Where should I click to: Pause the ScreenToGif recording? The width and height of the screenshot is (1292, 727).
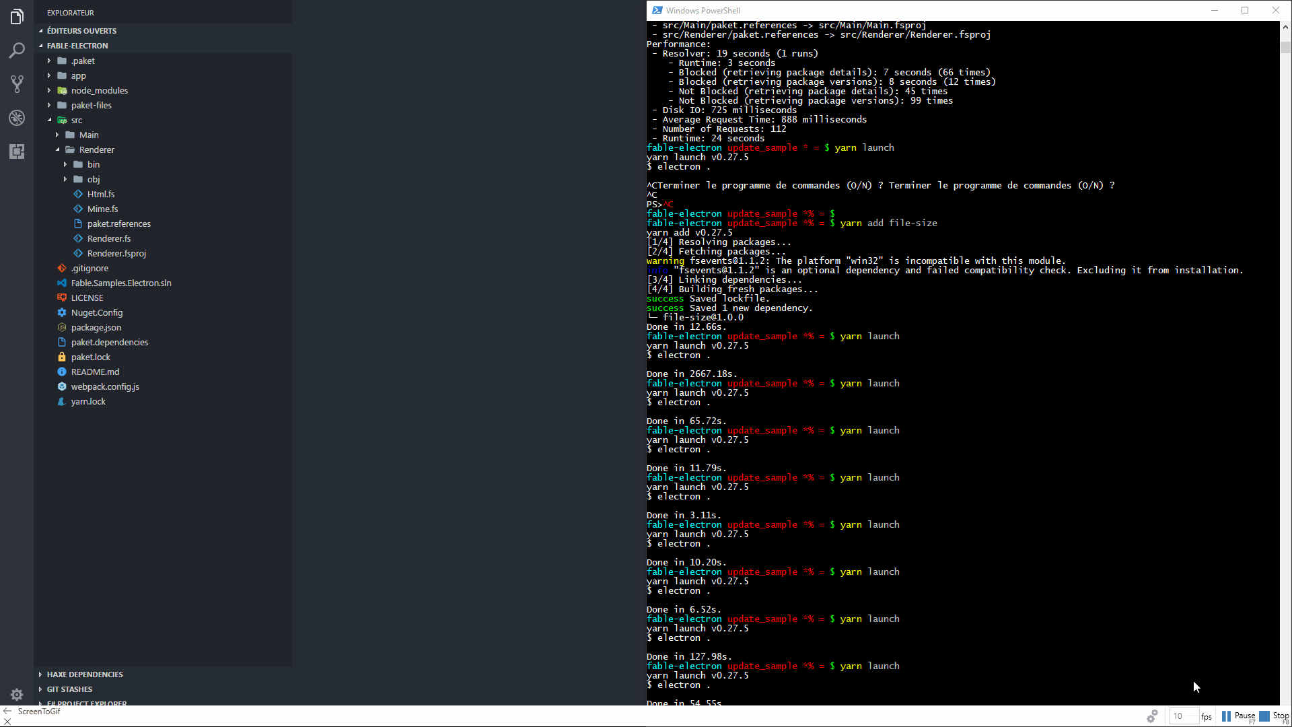click(1239, 716)
